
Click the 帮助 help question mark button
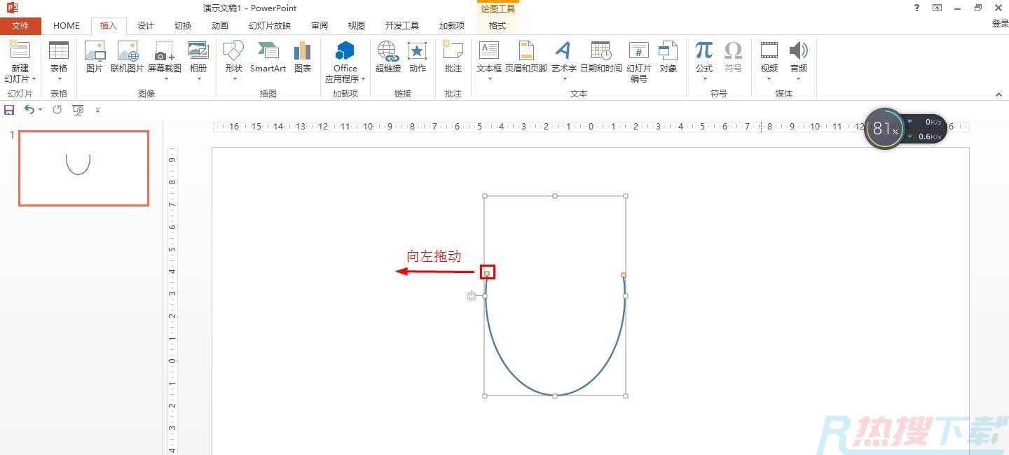point(916,8)
